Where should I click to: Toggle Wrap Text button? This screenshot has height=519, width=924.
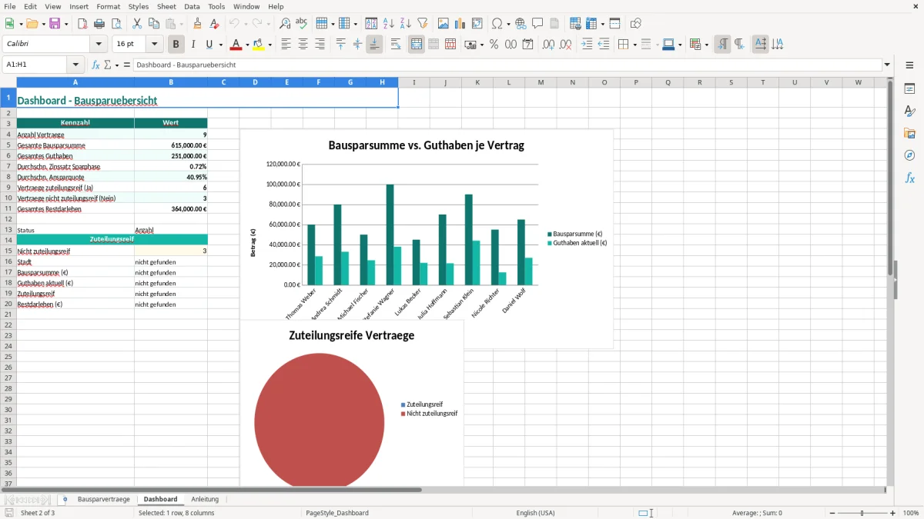396,45
